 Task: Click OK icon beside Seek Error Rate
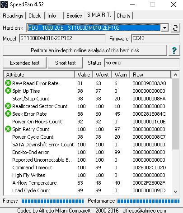8,113
